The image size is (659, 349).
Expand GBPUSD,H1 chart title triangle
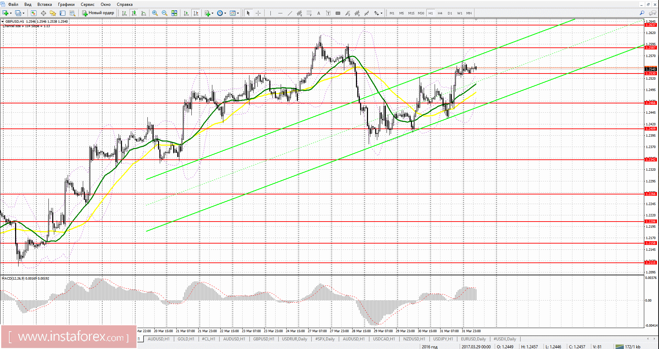pyautogui.click(x=3, y=21)
